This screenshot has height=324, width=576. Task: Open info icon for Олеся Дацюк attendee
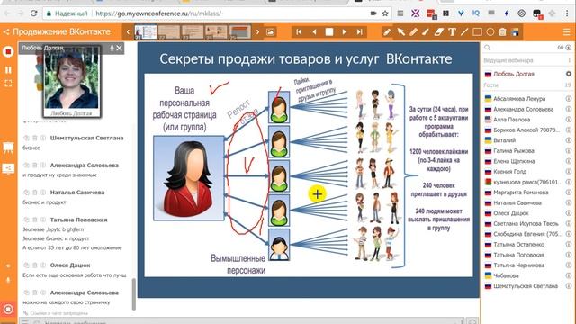coord(568,213)
